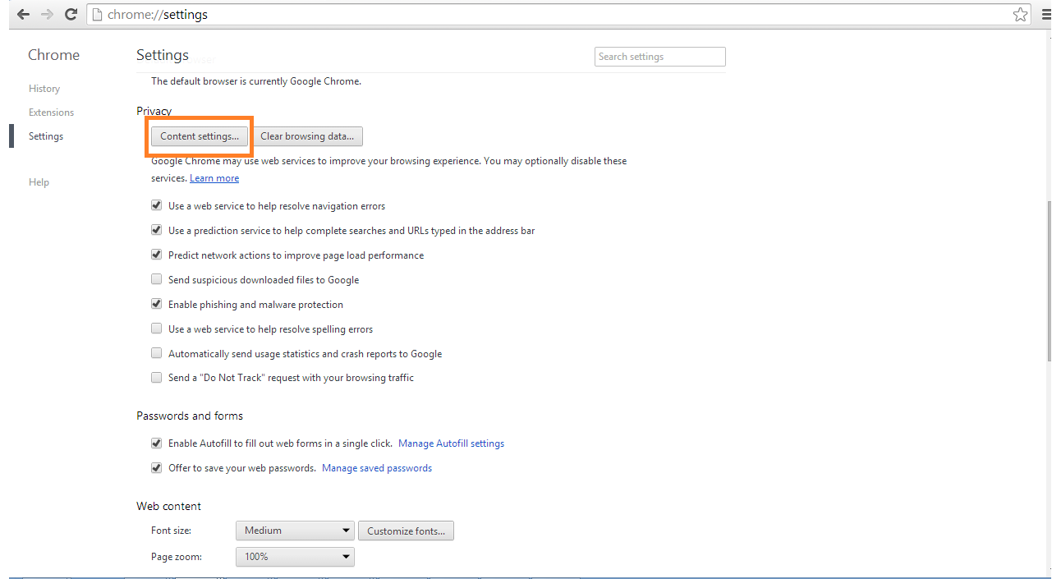Open Manage saved passwords link
Screen dimensions: 1052x579
[x=377, y=468]
